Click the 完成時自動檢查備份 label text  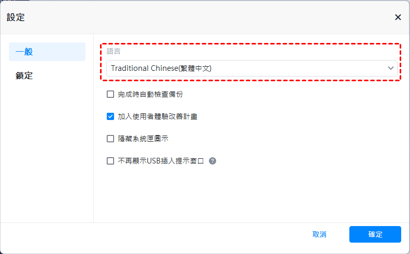(x=150, y=94)
